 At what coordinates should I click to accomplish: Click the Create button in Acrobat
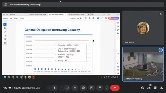(x=91, y=14)
